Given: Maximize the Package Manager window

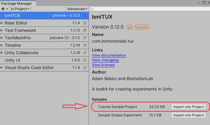Looking at the screenshot, I should tap(204, 3).
